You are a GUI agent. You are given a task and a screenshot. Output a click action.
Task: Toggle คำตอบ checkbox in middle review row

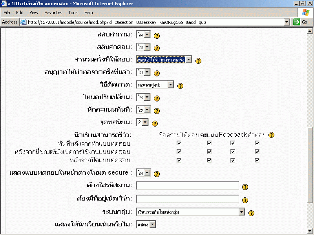tap(257, 151)
